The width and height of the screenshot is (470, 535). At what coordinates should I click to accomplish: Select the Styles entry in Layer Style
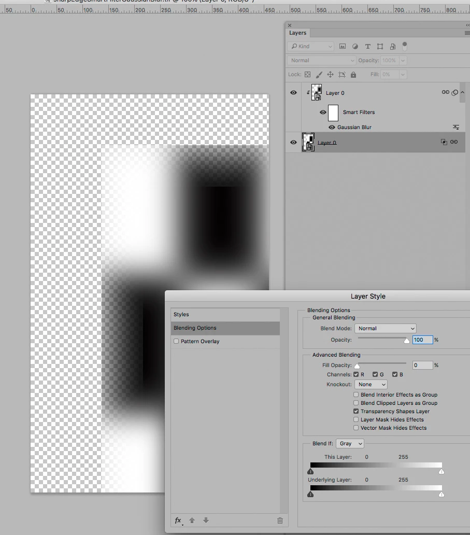(225, 315)
